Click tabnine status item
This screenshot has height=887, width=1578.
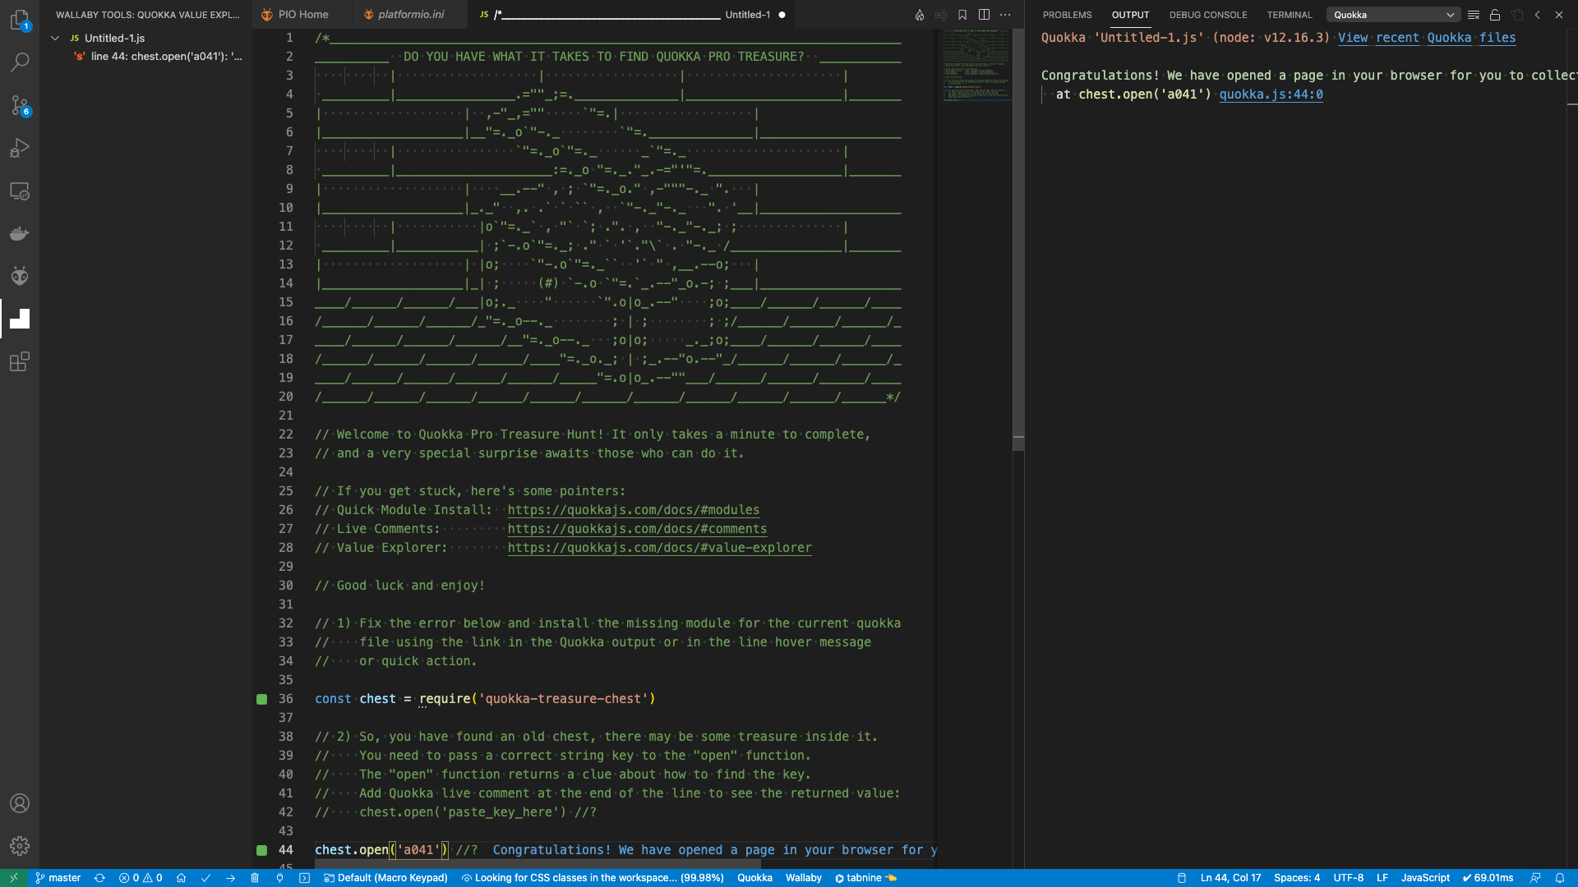click(x=865, y=878)
